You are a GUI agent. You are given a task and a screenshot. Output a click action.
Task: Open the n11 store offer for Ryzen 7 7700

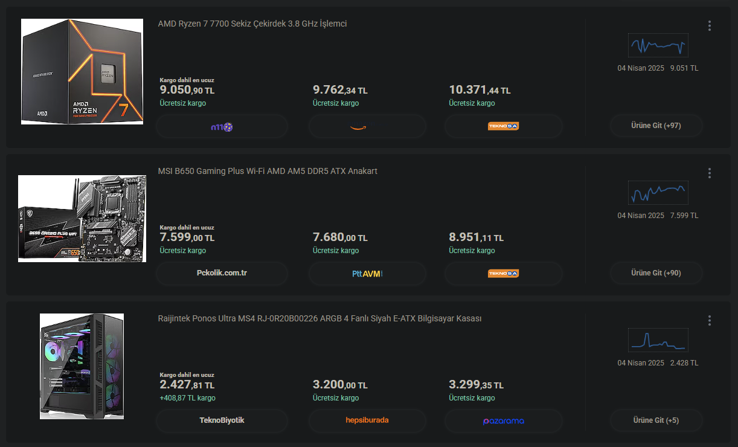click(222, 127)
